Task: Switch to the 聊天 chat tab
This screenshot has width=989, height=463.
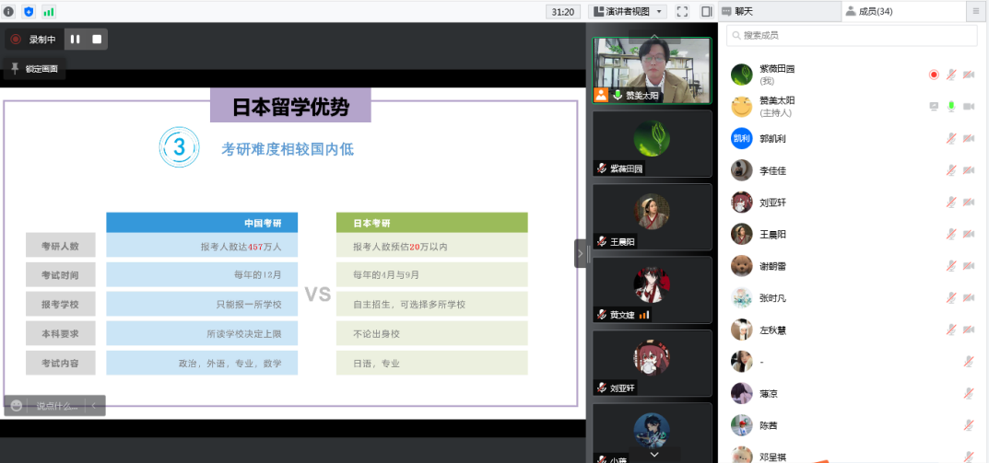Action: pos(737,11)
